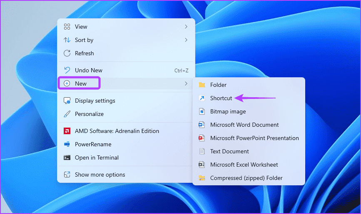Open Display settings from the menu
The height and width of the screenshot is (214, 361).
coord(126,101)
